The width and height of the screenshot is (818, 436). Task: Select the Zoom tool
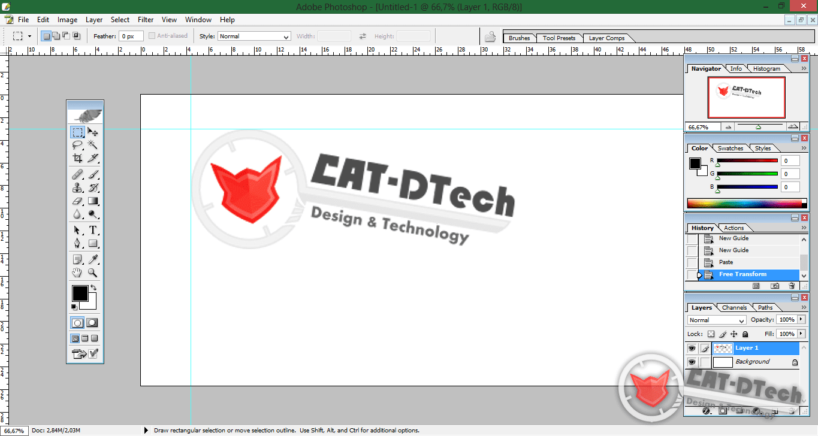pyautogui.click(x=93, y=273)
